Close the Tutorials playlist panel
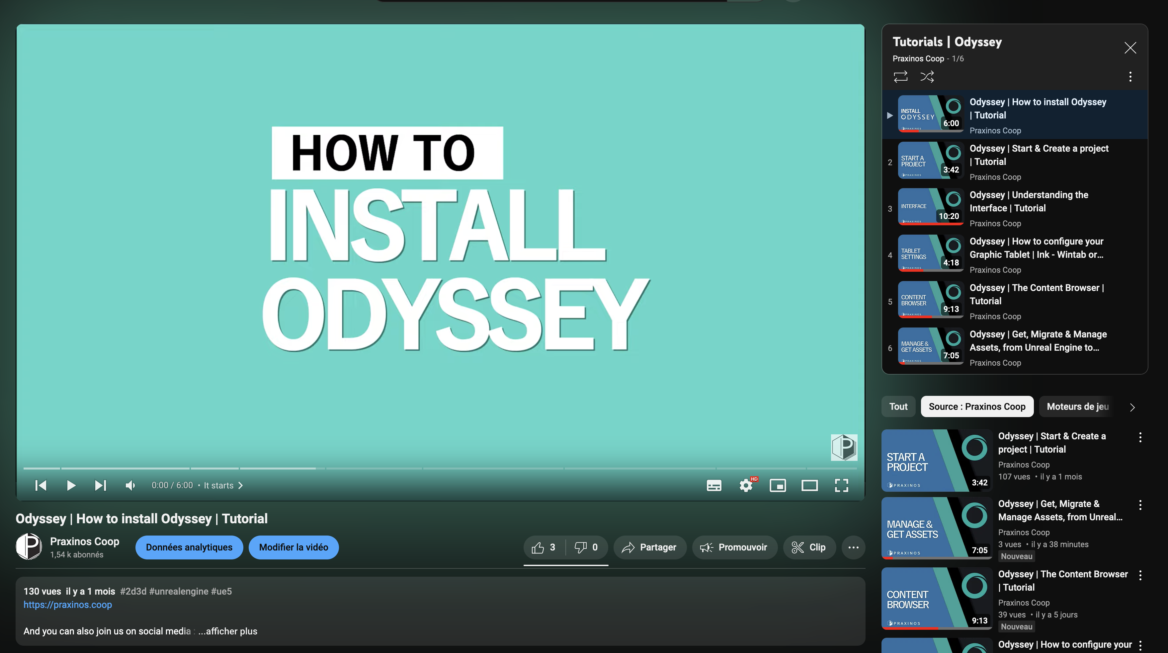This screenshot has width=1168, height=653. pyautogui.click(x=1130, y=47)
